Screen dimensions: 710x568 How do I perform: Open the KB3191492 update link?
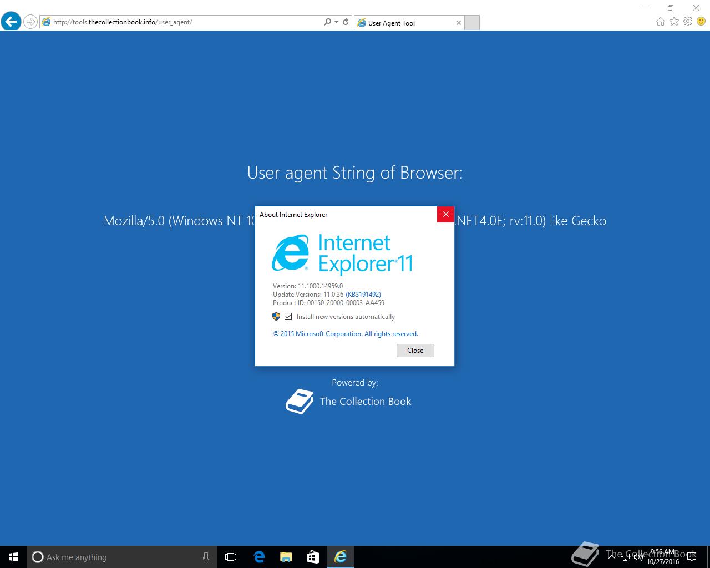tap(363, 295)
